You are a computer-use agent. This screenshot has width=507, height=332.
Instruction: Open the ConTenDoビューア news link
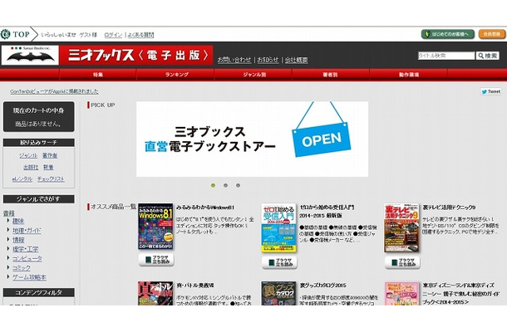coord(54,91)
